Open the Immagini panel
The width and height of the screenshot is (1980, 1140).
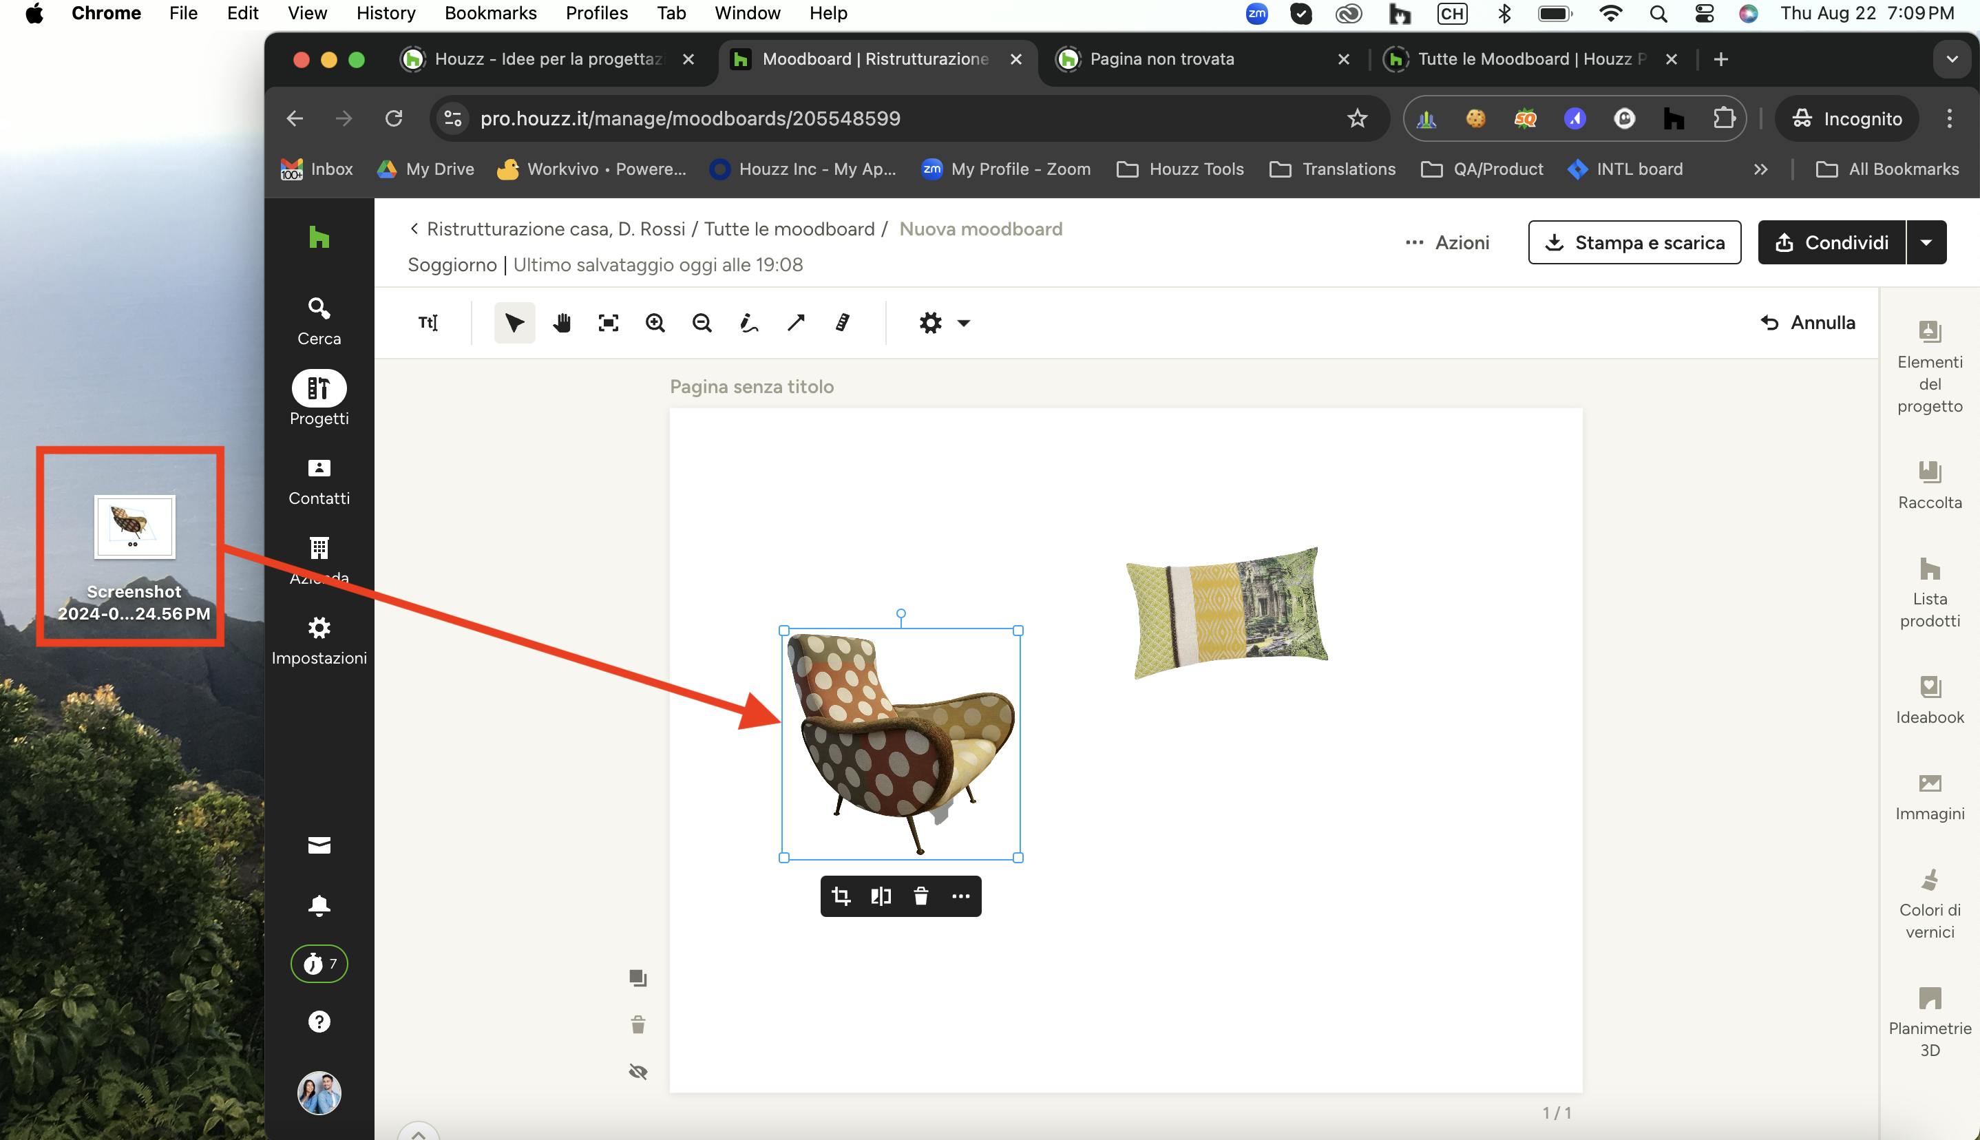[x=1930, y=797]
